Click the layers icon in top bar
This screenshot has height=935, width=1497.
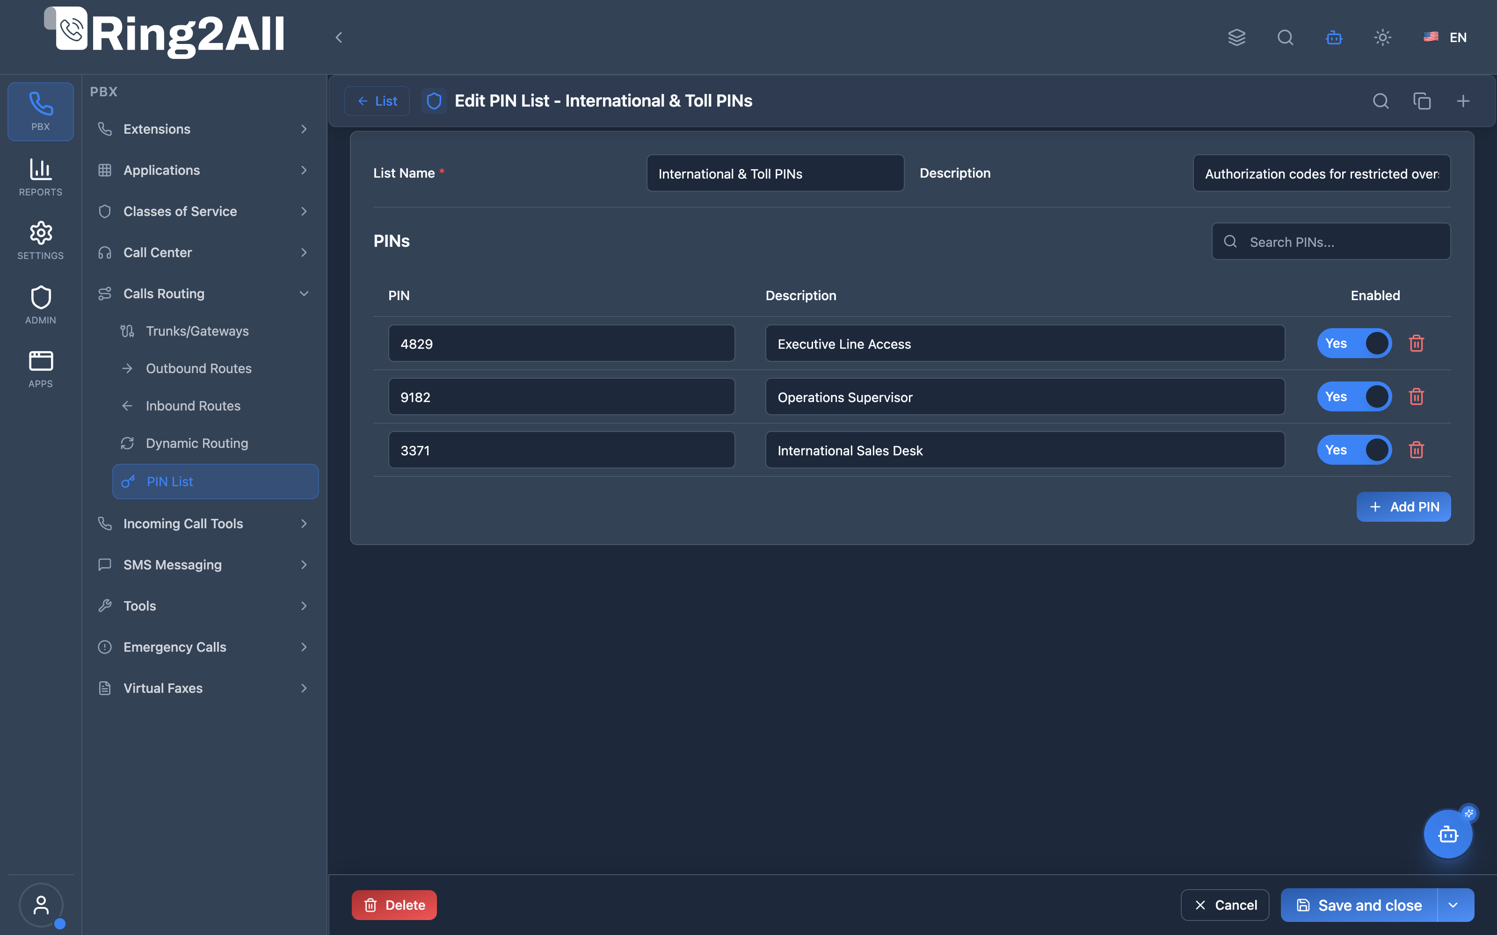coord(1236,37)
